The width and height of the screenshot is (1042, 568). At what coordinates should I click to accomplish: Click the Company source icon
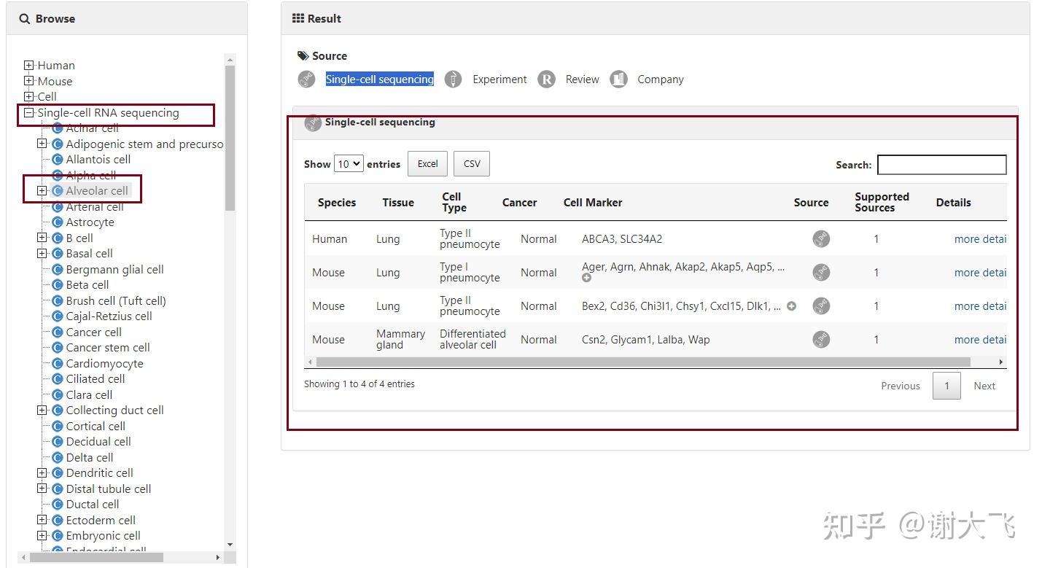tap(618, 79)
